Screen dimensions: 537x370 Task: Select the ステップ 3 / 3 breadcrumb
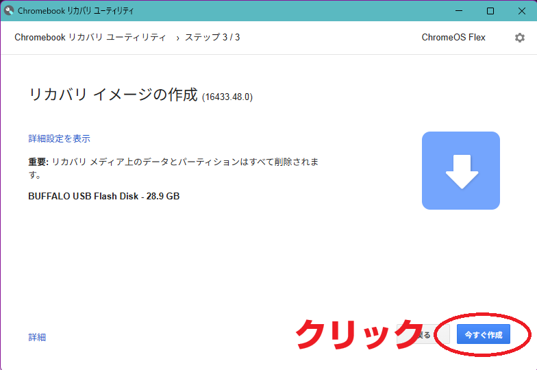click(212, 38)
